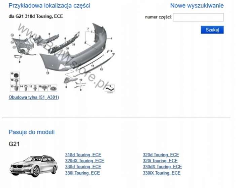242x188 pixels.
Task: Click the numer części input field
Action: [x=198, y=17]
